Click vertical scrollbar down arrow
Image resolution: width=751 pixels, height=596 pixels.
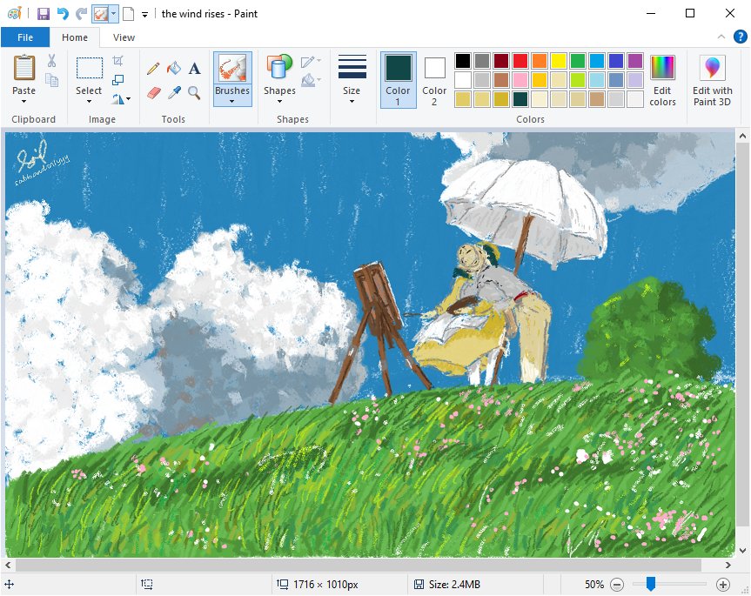click(742, 551)
